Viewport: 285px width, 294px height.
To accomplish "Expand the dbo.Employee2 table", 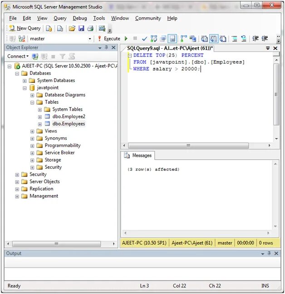I will [x=40, y=117].
